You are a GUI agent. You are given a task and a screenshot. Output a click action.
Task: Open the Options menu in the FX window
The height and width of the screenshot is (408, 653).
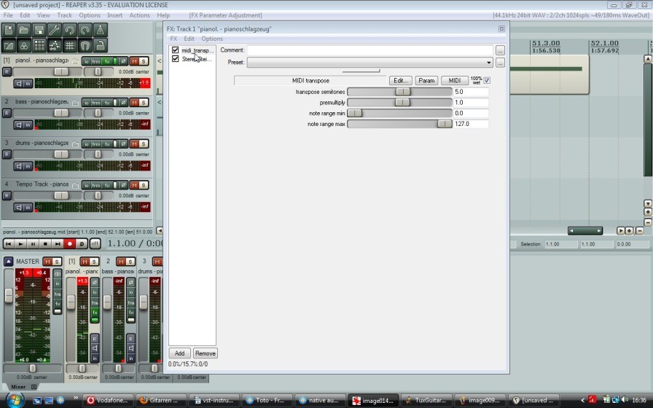point(212,39)
